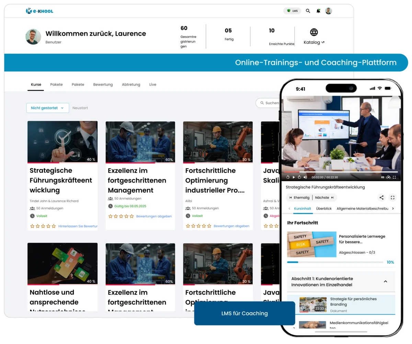412x344 pixels.
Task: Enter fullscreen via the expand icon
Action: [392, 198]
